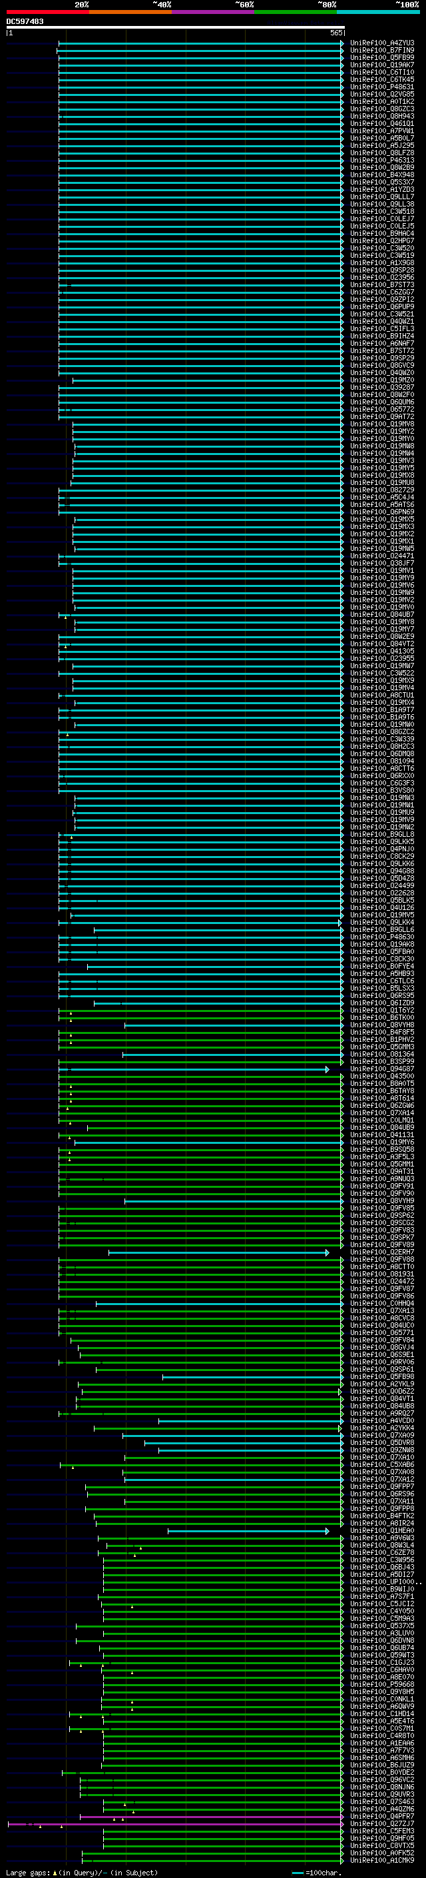Select hit label UniRef100_Q8H943

382,116
